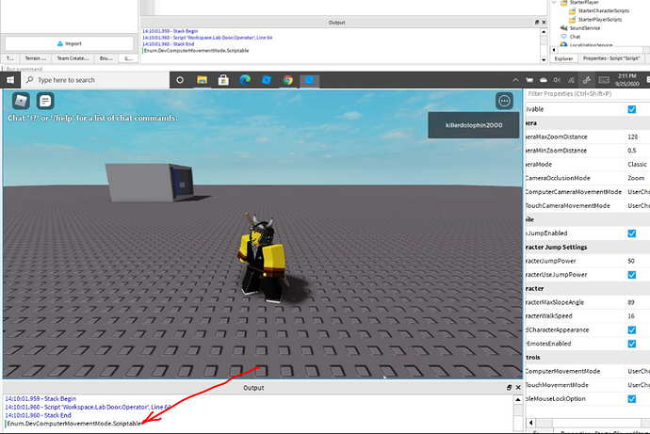The image size is (650, 434).
Task: Float the upper Output panel
Action: [537, 23]
